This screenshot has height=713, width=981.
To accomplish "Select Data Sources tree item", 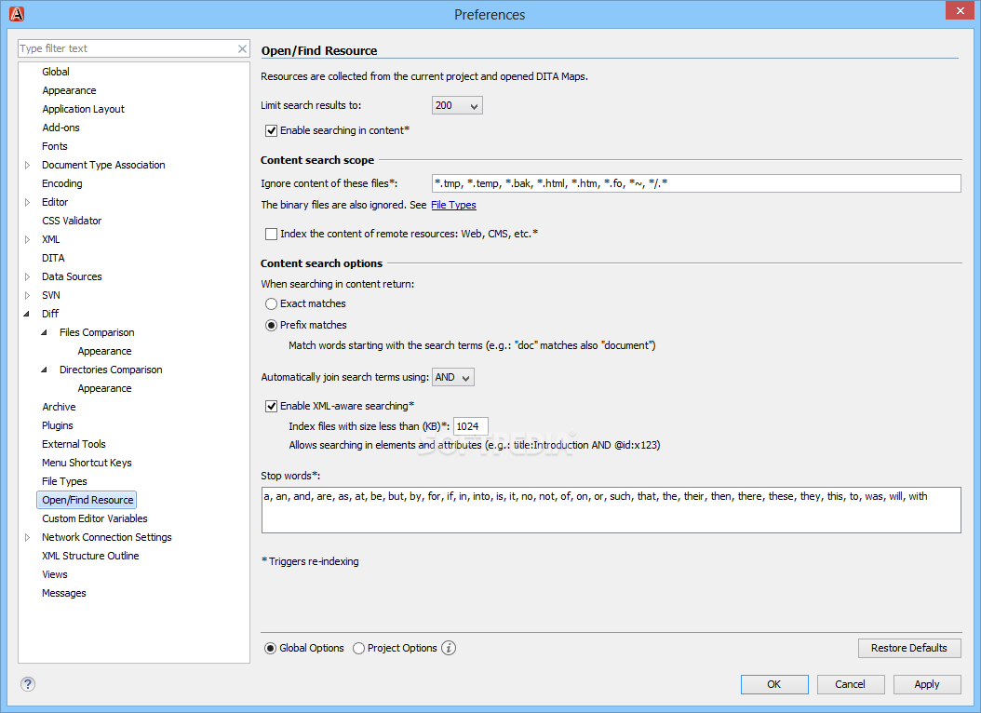I will [x=72, y=276].
